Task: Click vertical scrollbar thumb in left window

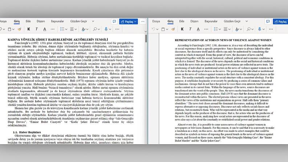Action: (x=146, y=39)
